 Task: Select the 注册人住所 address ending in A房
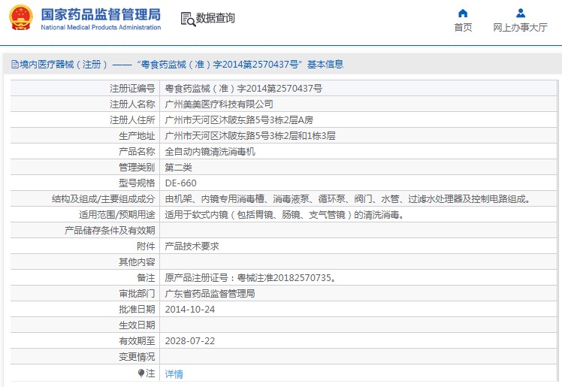(239, 120)
